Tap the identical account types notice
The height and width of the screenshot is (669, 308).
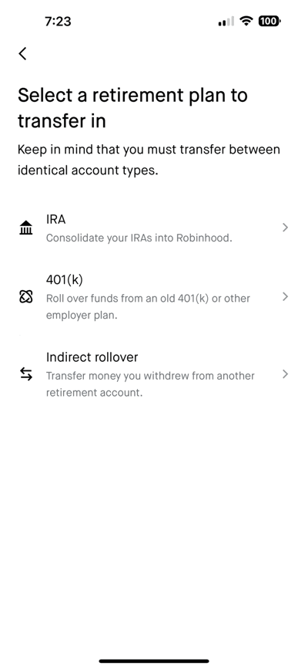click(x=149, y=160)
